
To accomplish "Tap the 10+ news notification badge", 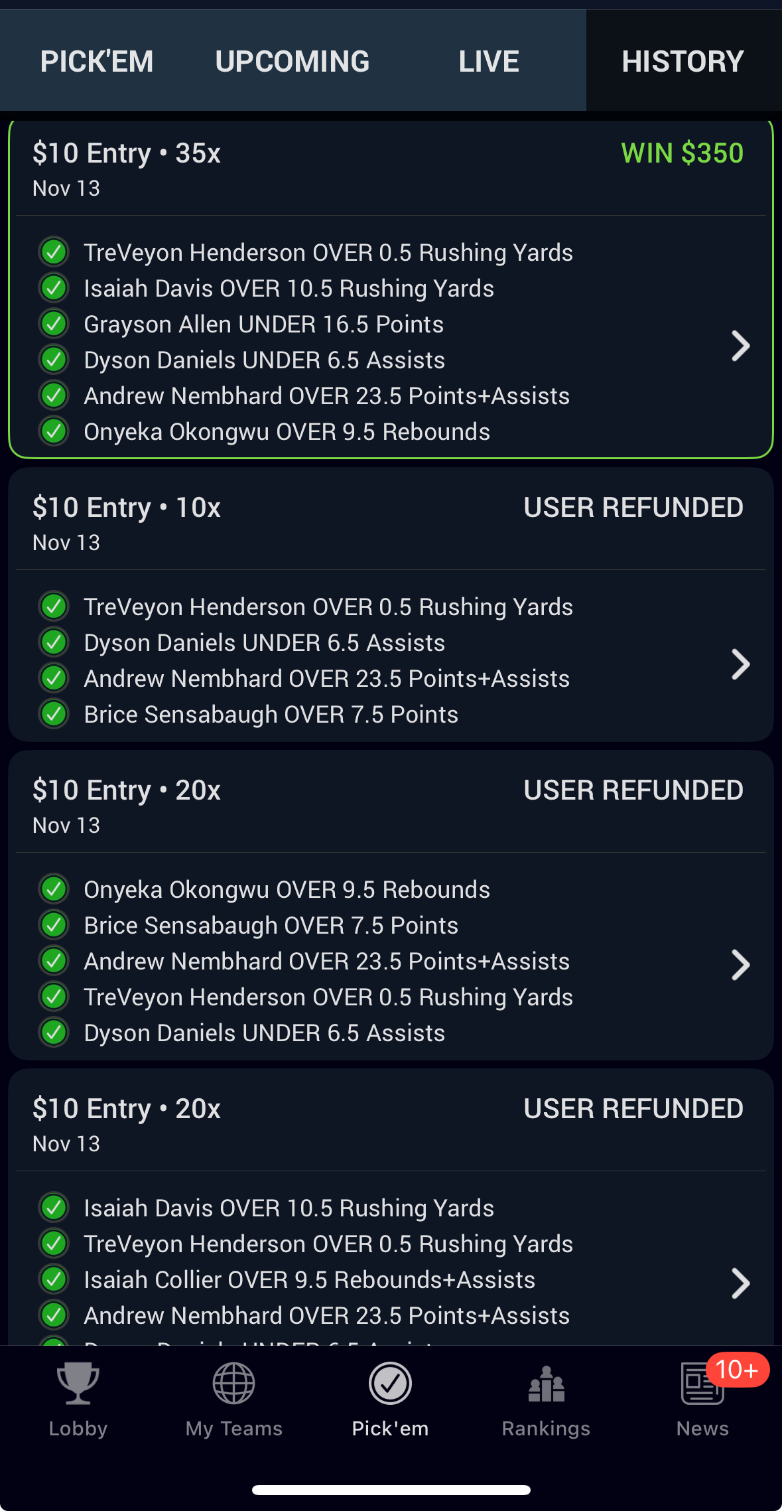I will [737, 1370].
